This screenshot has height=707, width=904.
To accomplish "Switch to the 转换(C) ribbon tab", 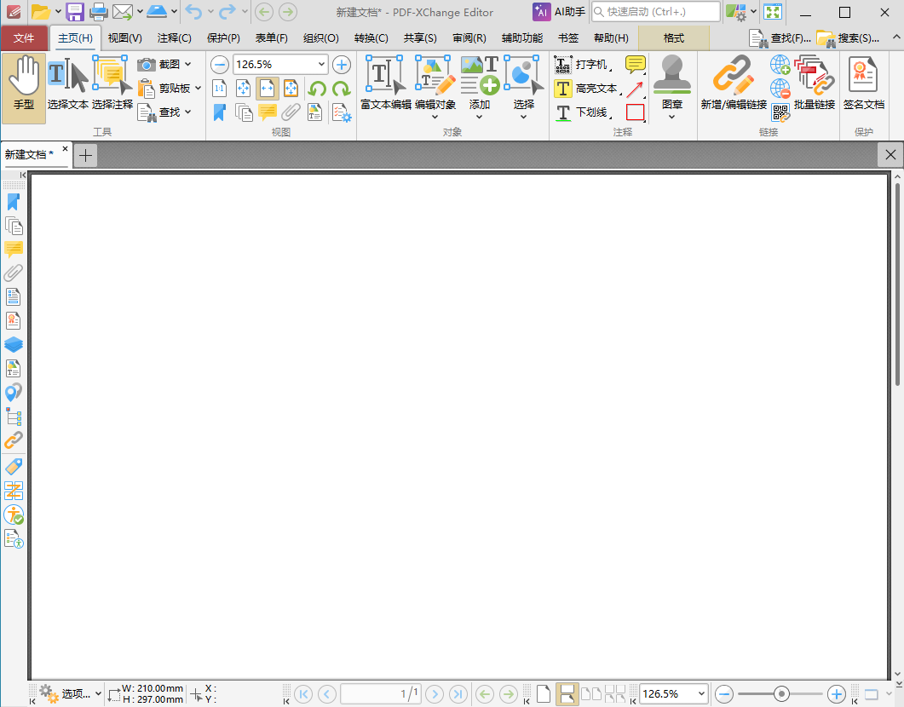I will (x=371, y=38).
